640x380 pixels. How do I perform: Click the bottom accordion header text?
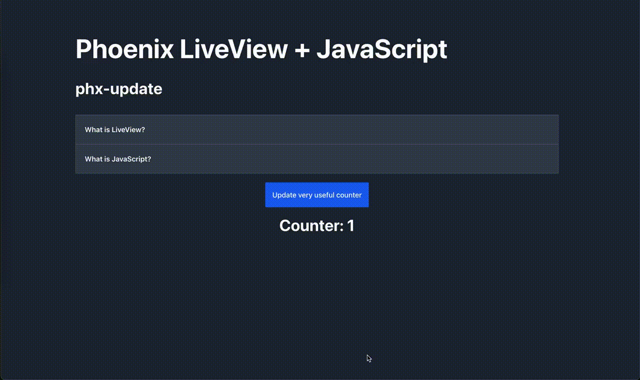coord(118,158)
